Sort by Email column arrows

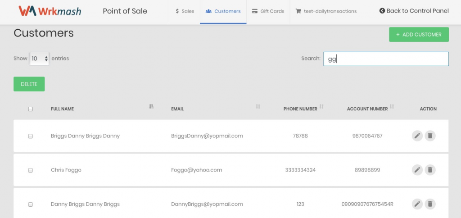coord(258,106)
